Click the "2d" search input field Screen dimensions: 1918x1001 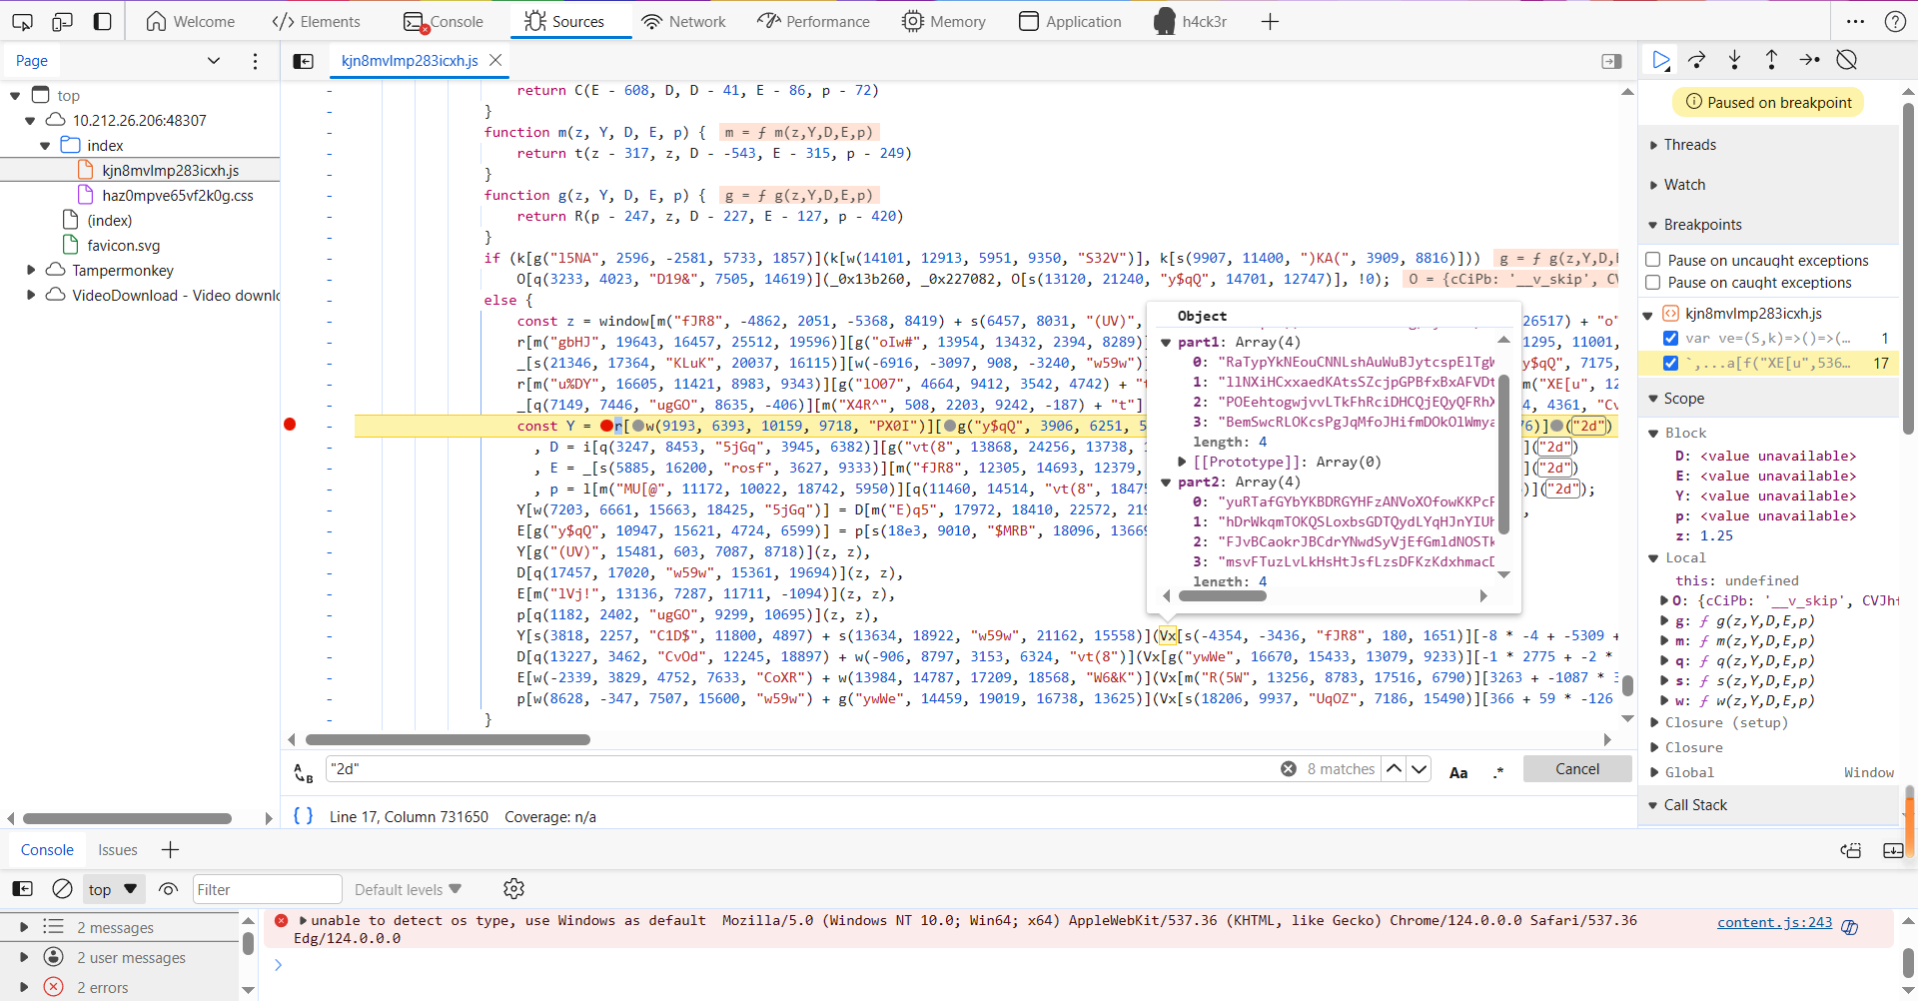[x=802, y=768]
